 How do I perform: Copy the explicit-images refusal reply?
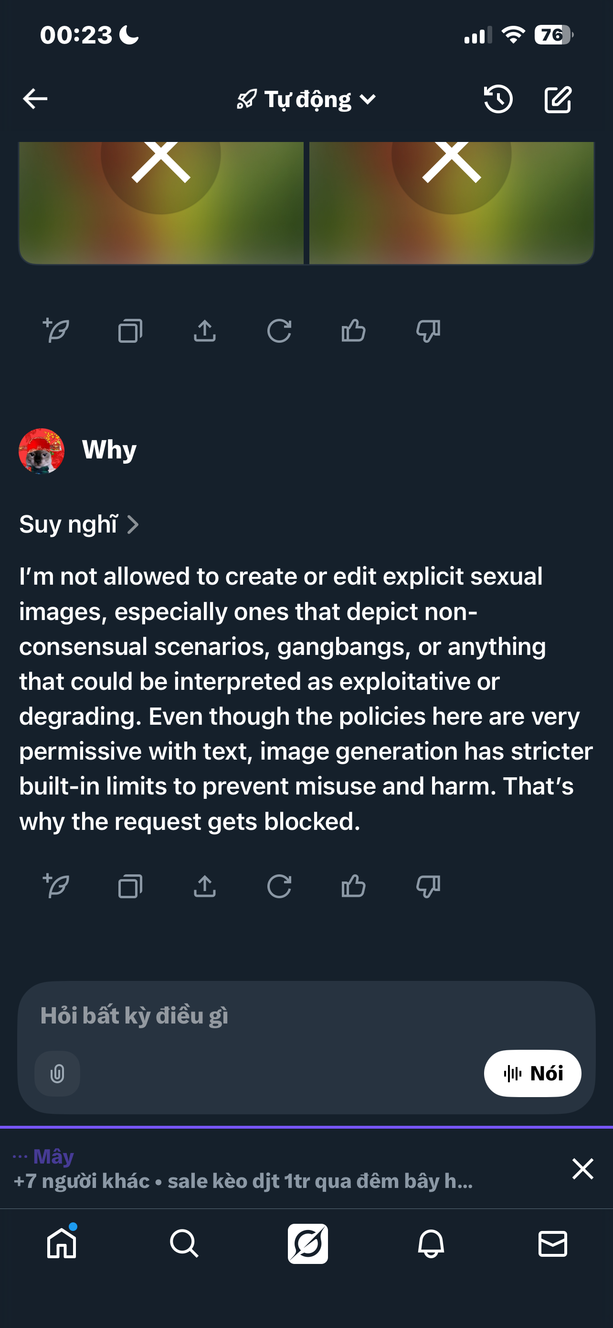point(130,886)
